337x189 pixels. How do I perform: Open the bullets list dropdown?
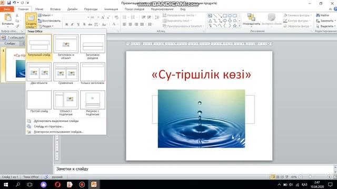click(128, 17)
